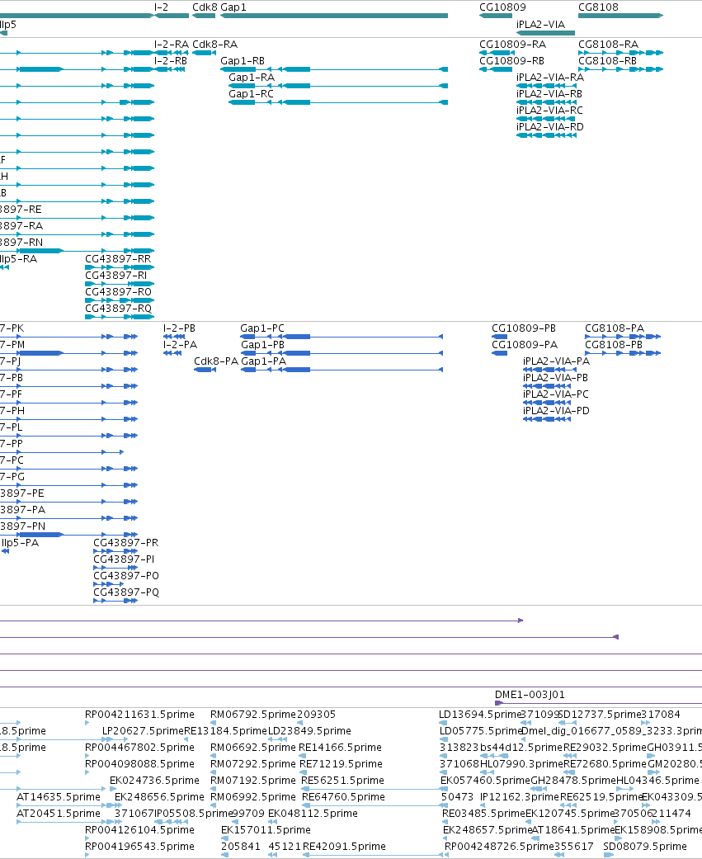Select the iPLA2-VIA-RD transcript label
Screen dimensions: 702x859
click(x=550, y=126)
